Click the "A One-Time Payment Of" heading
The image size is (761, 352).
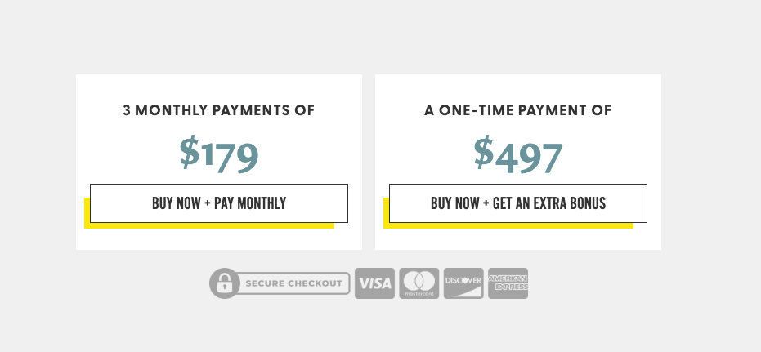pos(517,110)
